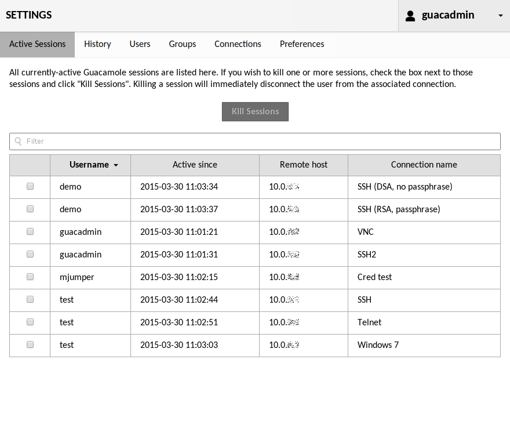Open the Connections tab
Image resolution: width=510 pixels, height=432 pixels.
[238, 43]
